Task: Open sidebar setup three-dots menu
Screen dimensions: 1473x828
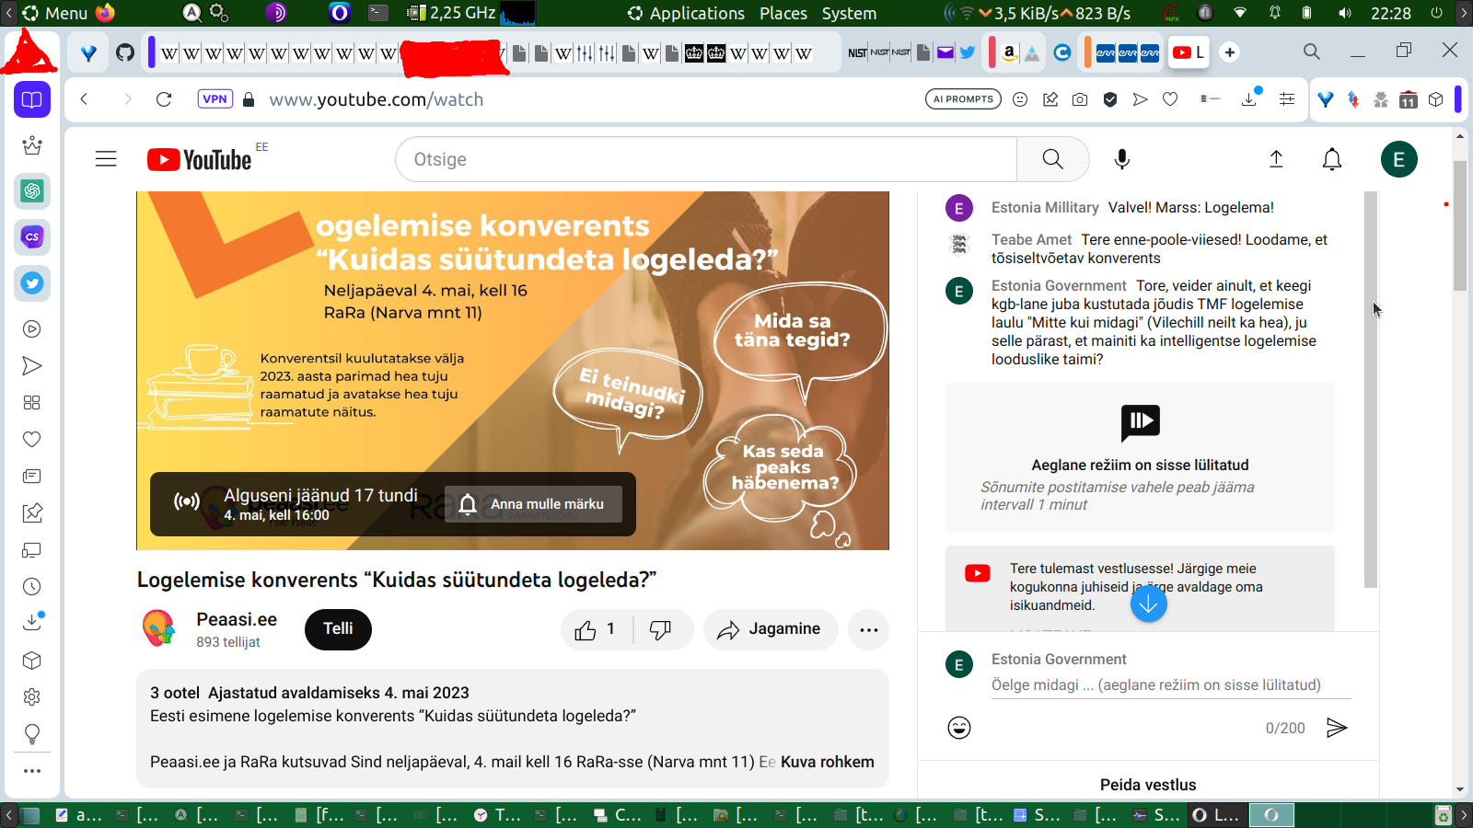Action: point(32,771)
